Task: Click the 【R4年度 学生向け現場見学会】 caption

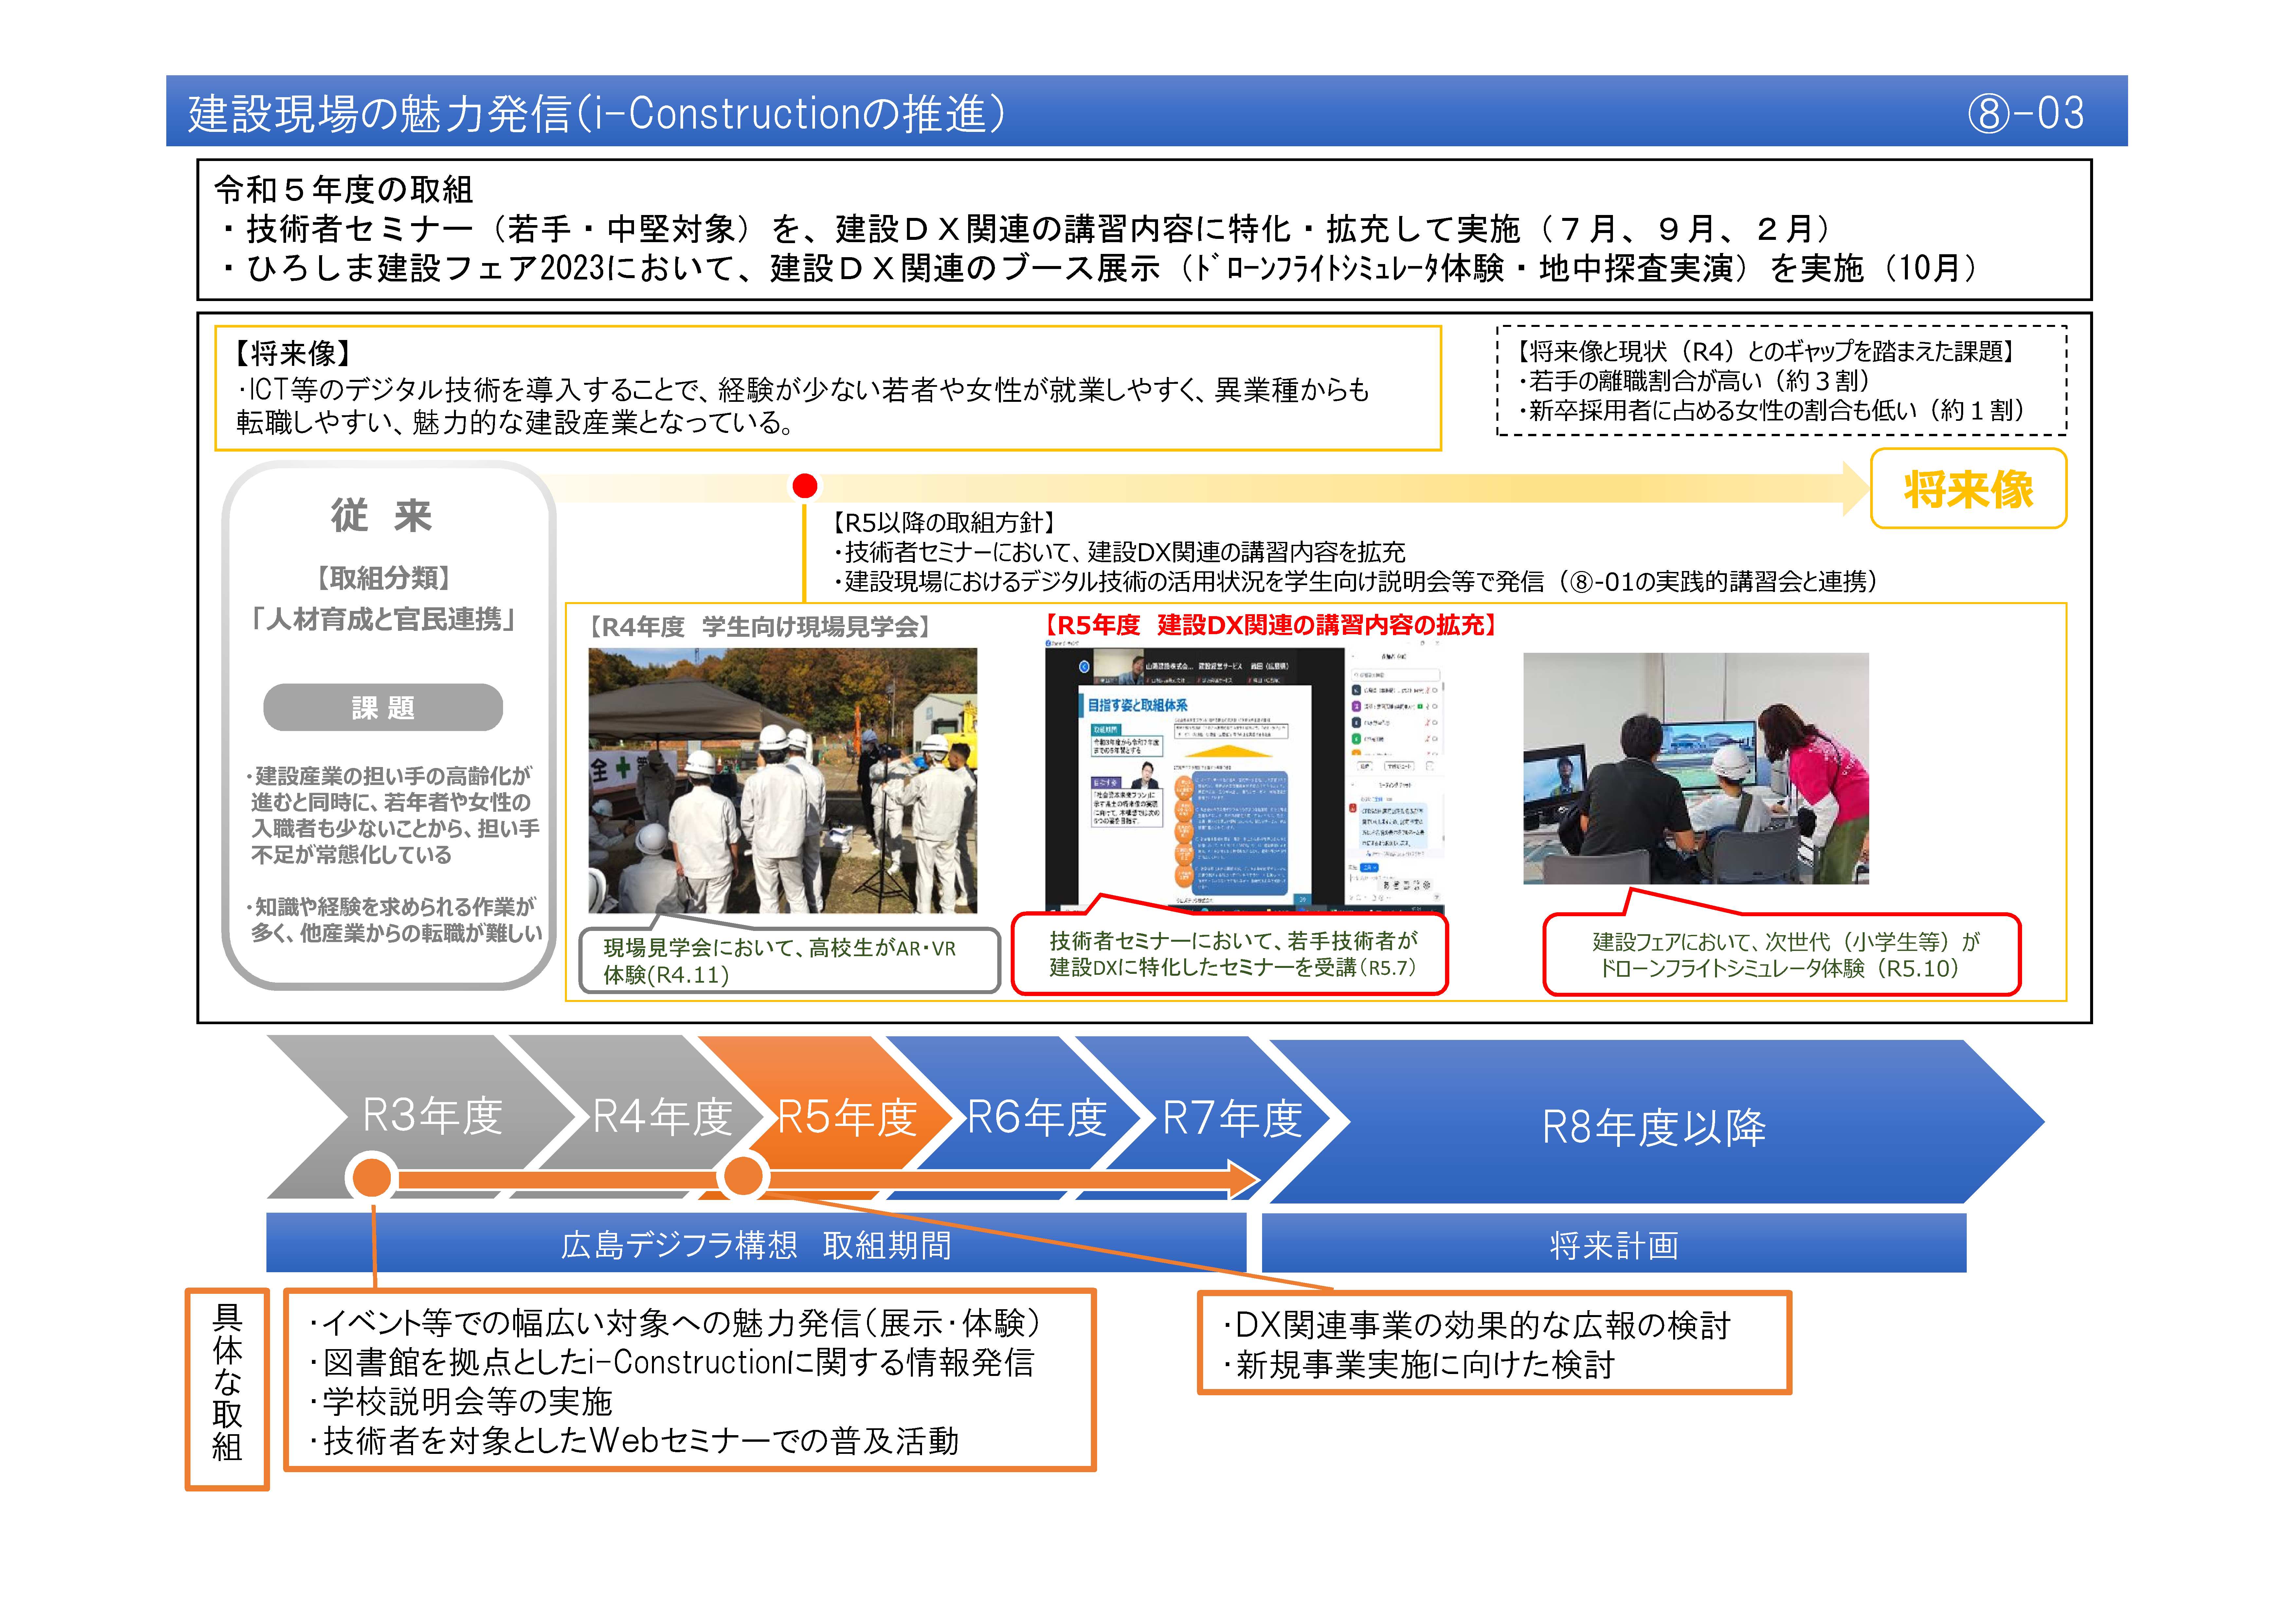Action: coord(760,627)
